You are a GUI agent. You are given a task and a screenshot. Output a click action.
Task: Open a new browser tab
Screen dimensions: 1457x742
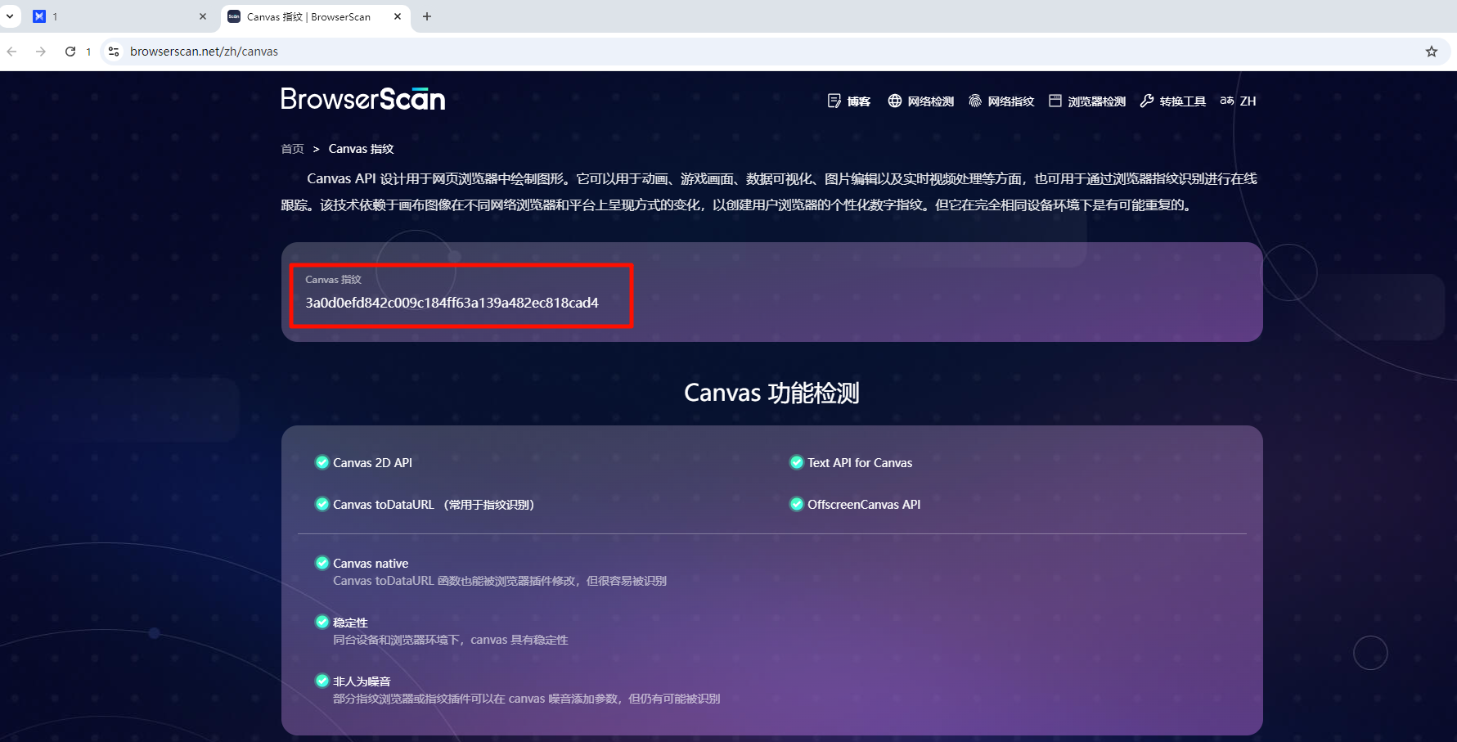[427, 16]
